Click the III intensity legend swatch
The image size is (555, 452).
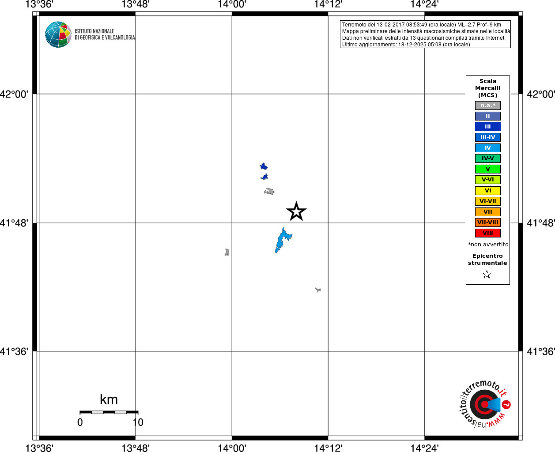click(x=488, y=127)
